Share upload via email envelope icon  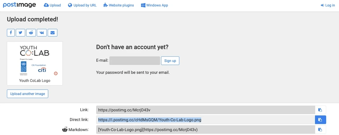click(53, 33)
